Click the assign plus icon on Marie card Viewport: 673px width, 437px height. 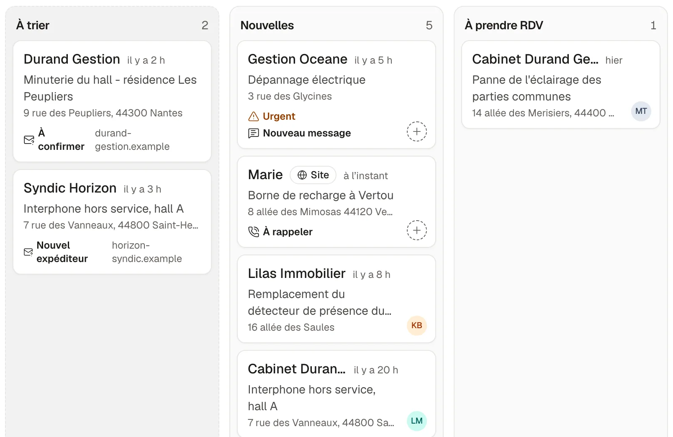point(416,230)
